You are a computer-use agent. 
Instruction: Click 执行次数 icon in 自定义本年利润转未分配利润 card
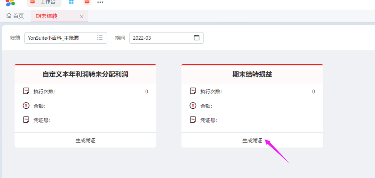(x=26, y=91)
